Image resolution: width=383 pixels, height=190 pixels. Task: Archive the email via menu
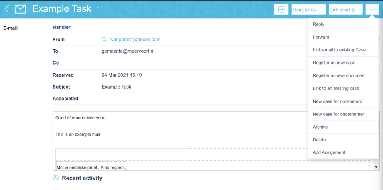click(x=320, y=127)
